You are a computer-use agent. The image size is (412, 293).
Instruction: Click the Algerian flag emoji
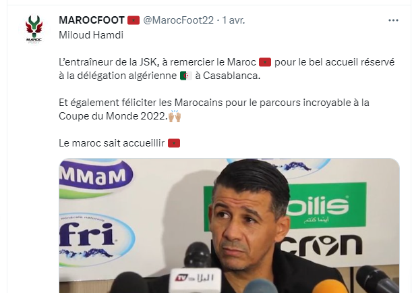(185, 76)
